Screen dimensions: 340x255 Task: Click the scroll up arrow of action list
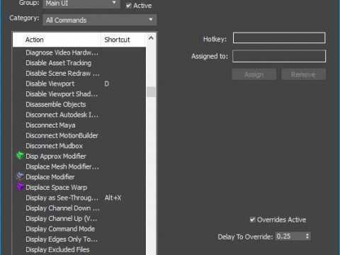click(151, 38)
